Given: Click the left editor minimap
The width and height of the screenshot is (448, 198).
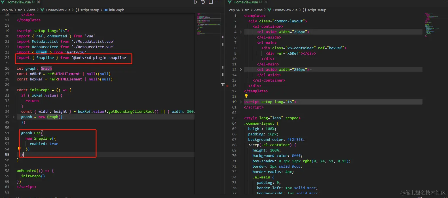Looking at the screenshot, I should [x=209, y=24].
